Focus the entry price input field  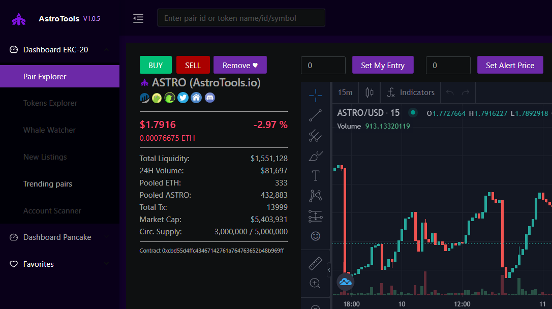coord(323,65)
